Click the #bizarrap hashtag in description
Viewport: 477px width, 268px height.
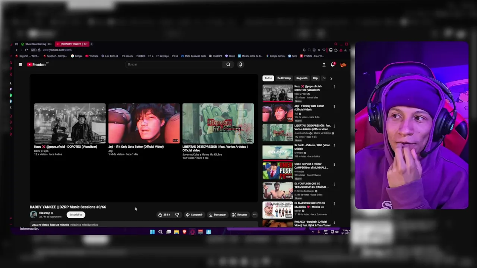[75, 225]
